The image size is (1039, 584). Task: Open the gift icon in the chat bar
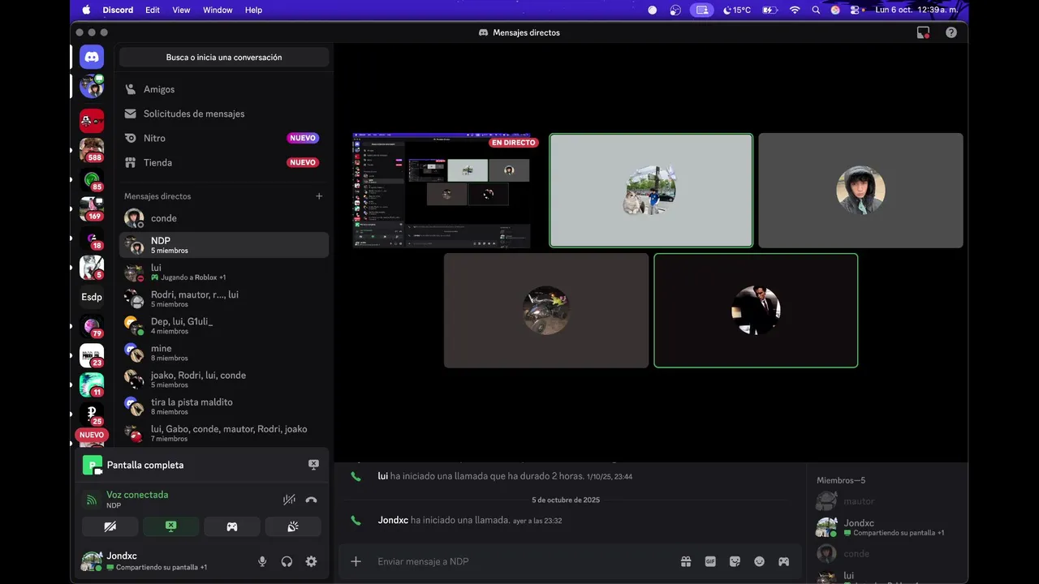pyautogui.click(x=686, y=561)
